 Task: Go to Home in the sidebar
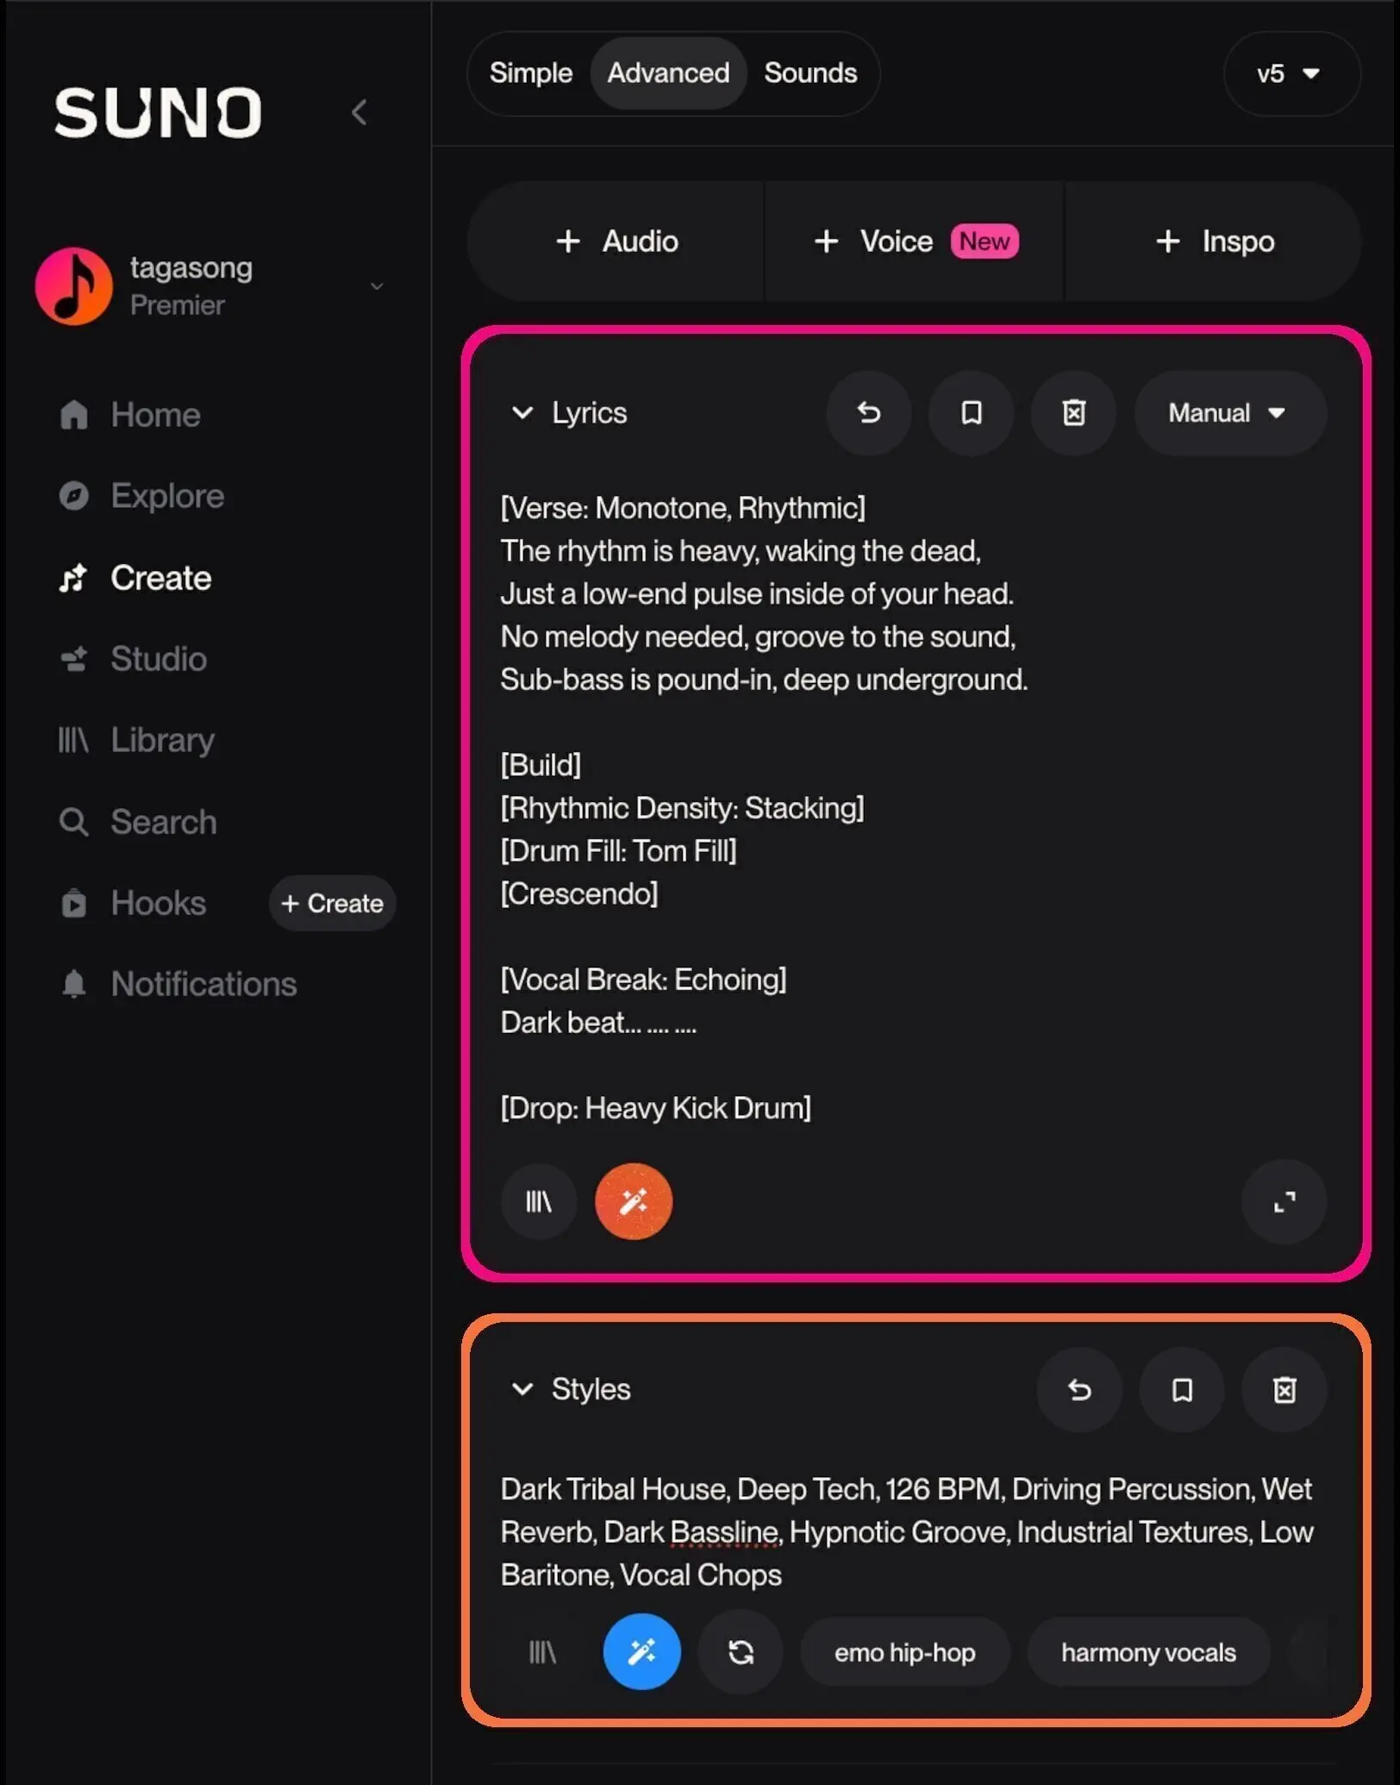click(130, 415)
